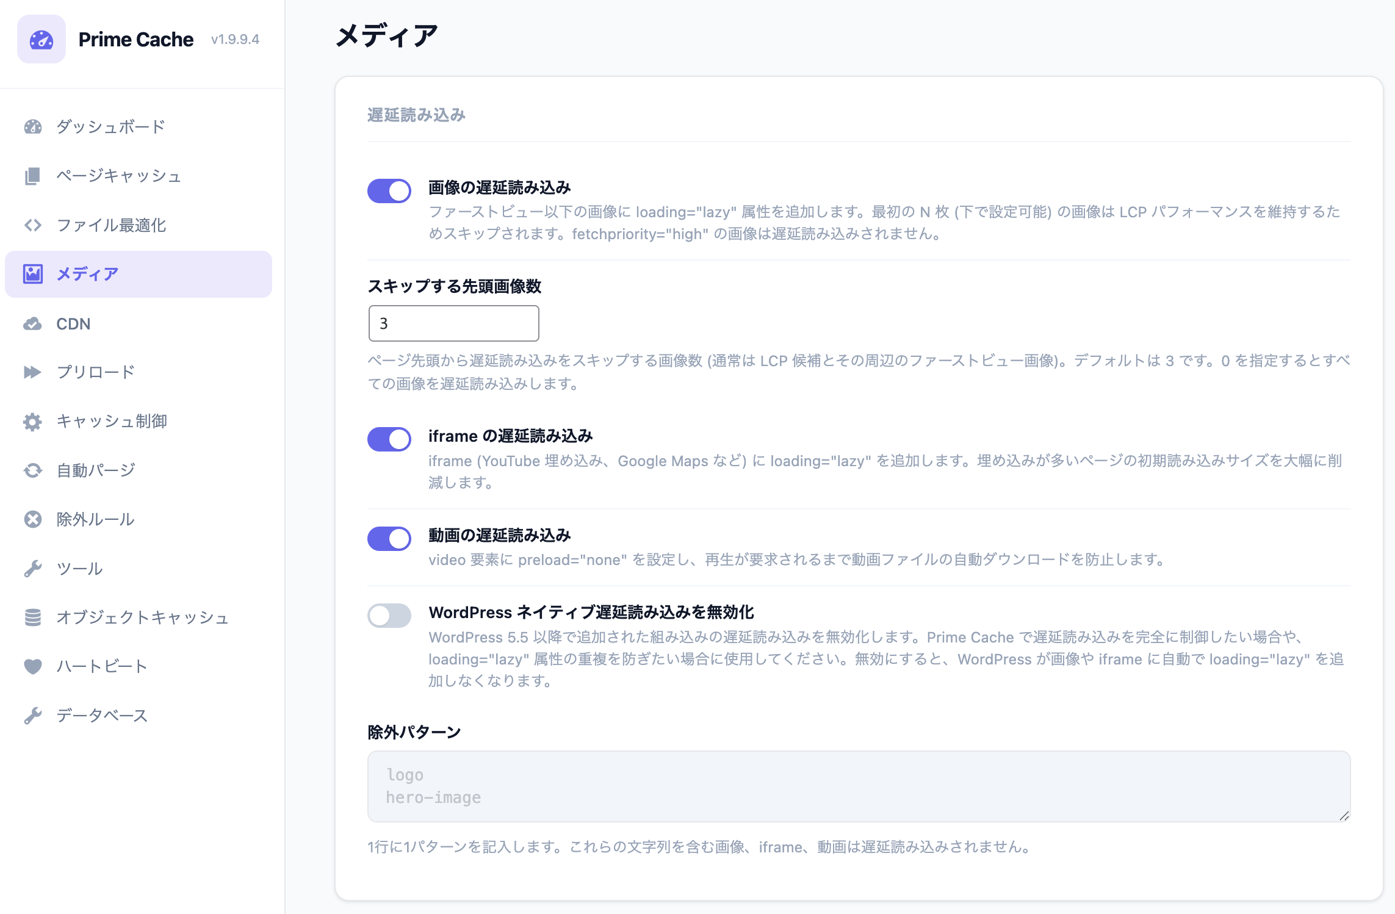Screen dimensions: 1395x914
Task: Go to データベース page
Action: tap(139, 716)
